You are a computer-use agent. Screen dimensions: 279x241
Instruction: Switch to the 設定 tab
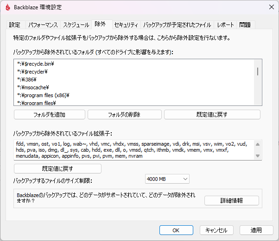click(x=15, y=25)
